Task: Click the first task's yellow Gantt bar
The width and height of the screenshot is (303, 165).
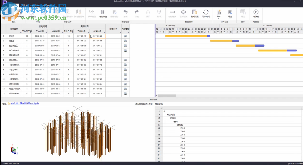Action: click(186, 36)
